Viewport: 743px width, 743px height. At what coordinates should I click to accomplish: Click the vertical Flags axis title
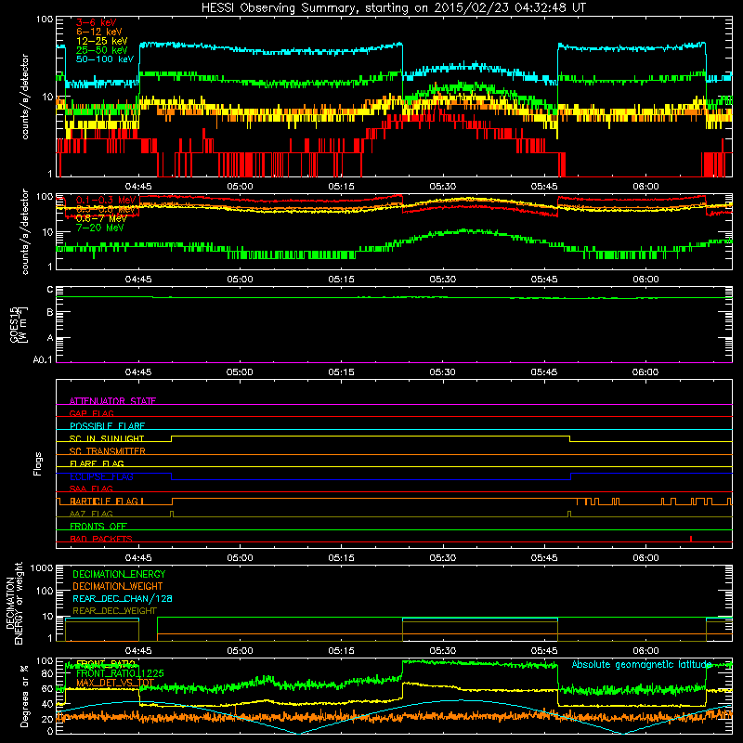coord(38,464)
